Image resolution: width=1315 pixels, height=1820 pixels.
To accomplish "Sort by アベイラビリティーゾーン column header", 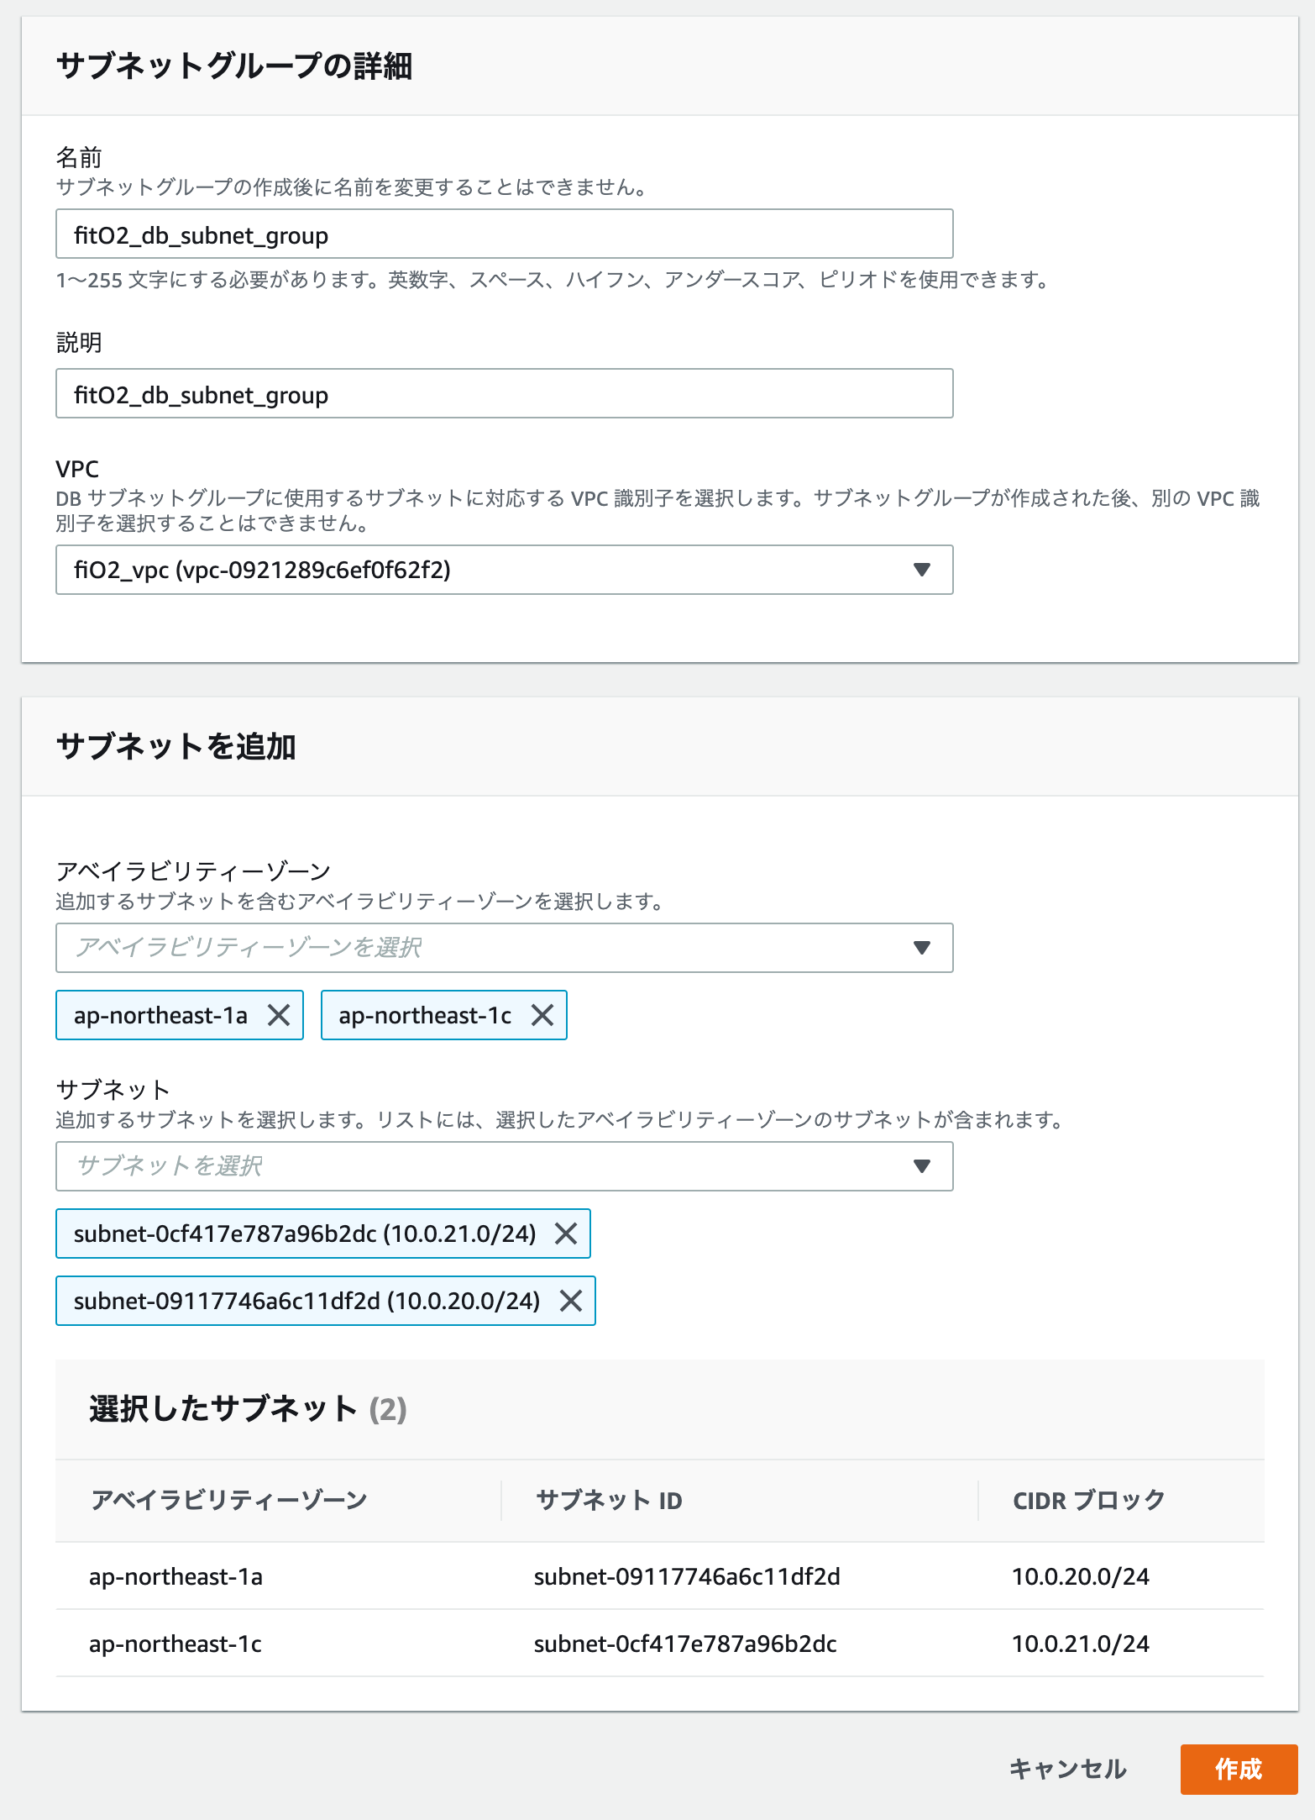I will (228, 1500).
